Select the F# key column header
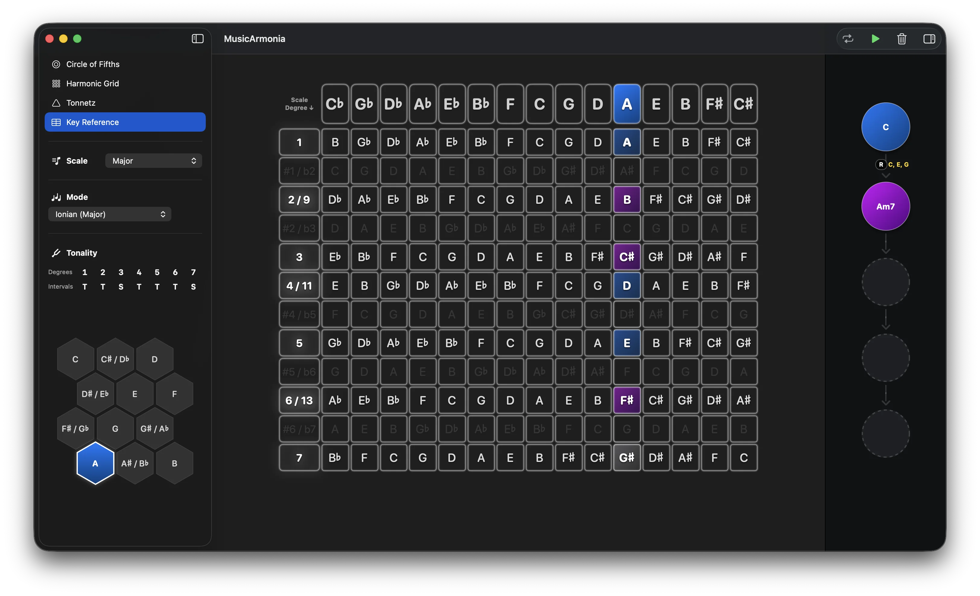Viewport: 980px width, 596px height. point(714,104)
